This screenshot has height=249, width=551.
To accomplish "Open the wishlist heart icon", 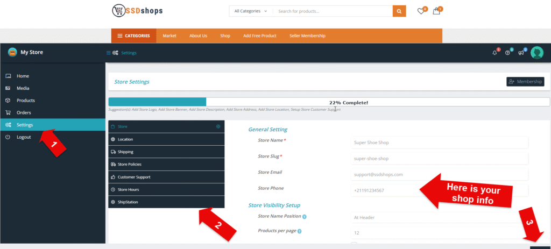I will pos(421,11).
